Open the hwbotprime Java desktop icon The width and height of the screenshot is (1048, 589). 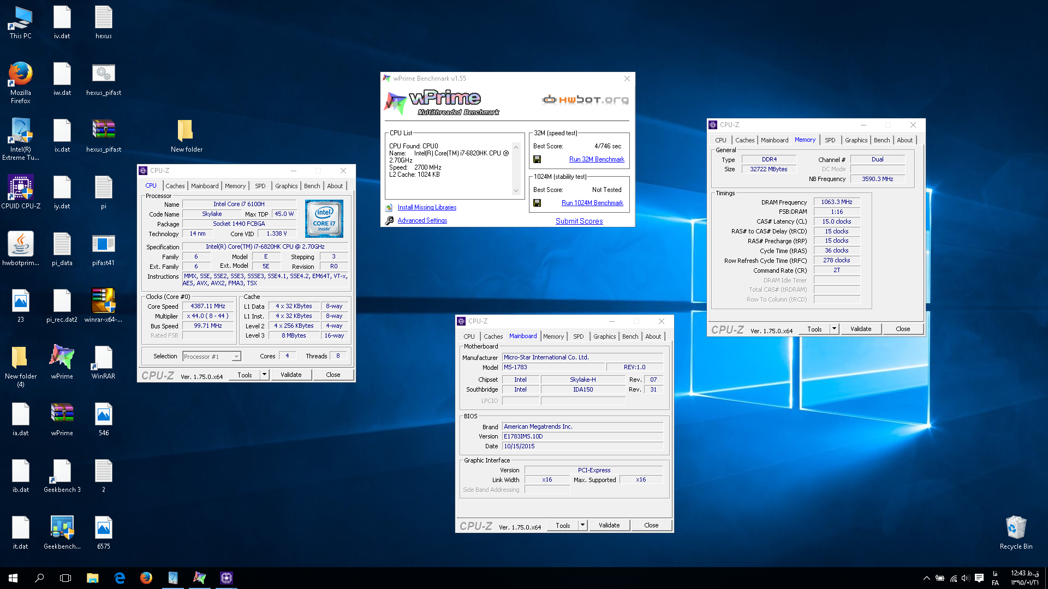[x=20, y=249]
